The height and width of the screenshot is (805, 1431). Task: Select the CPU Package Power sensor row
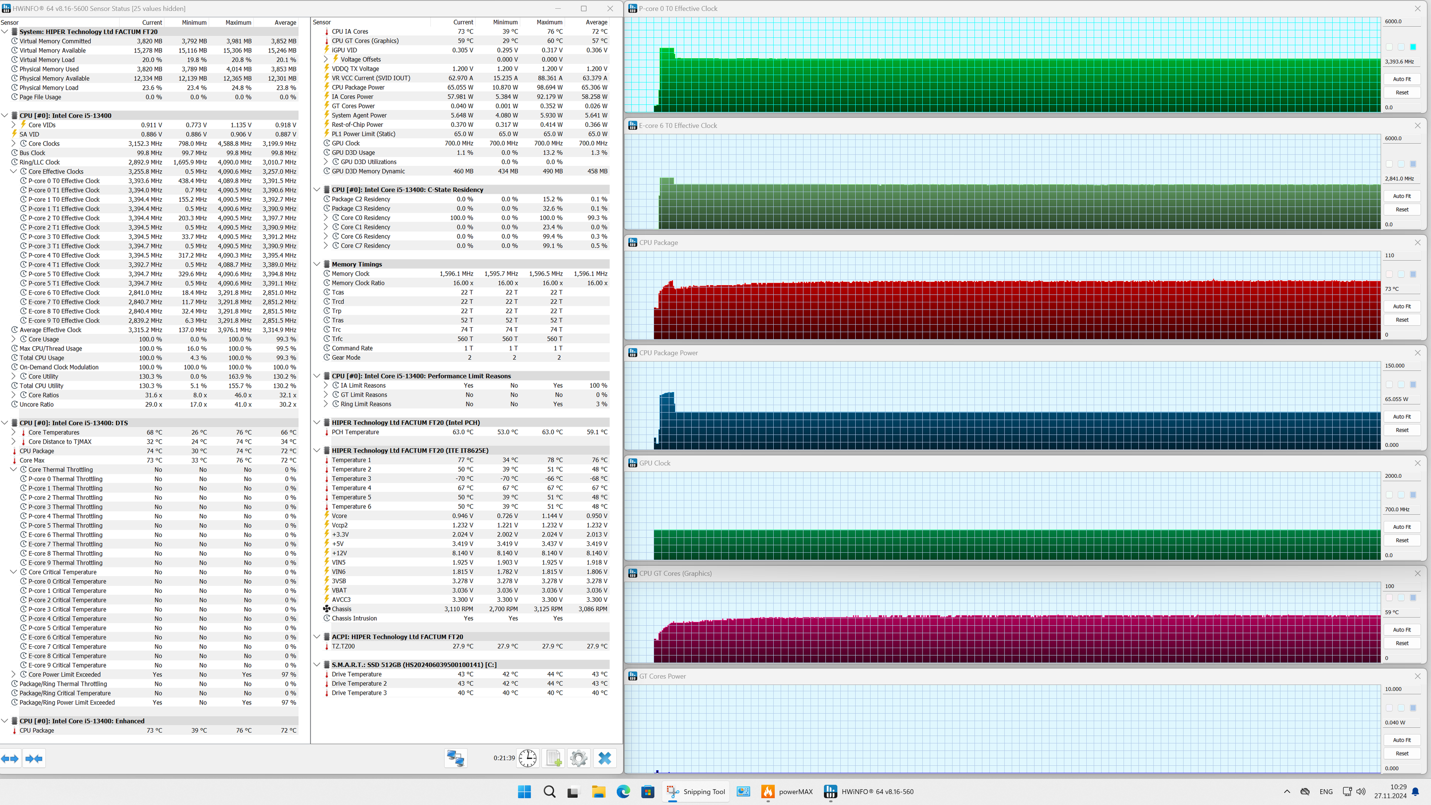pyautogui.click(x=358, y=87)
